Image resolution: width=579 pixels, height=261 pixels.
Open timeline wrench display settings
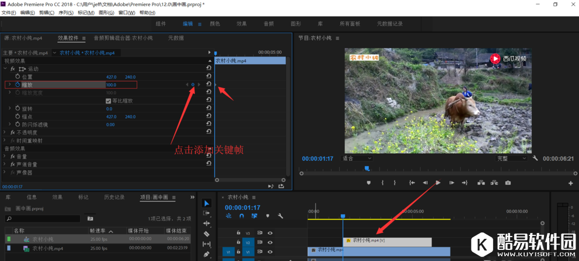pos(280,216)
